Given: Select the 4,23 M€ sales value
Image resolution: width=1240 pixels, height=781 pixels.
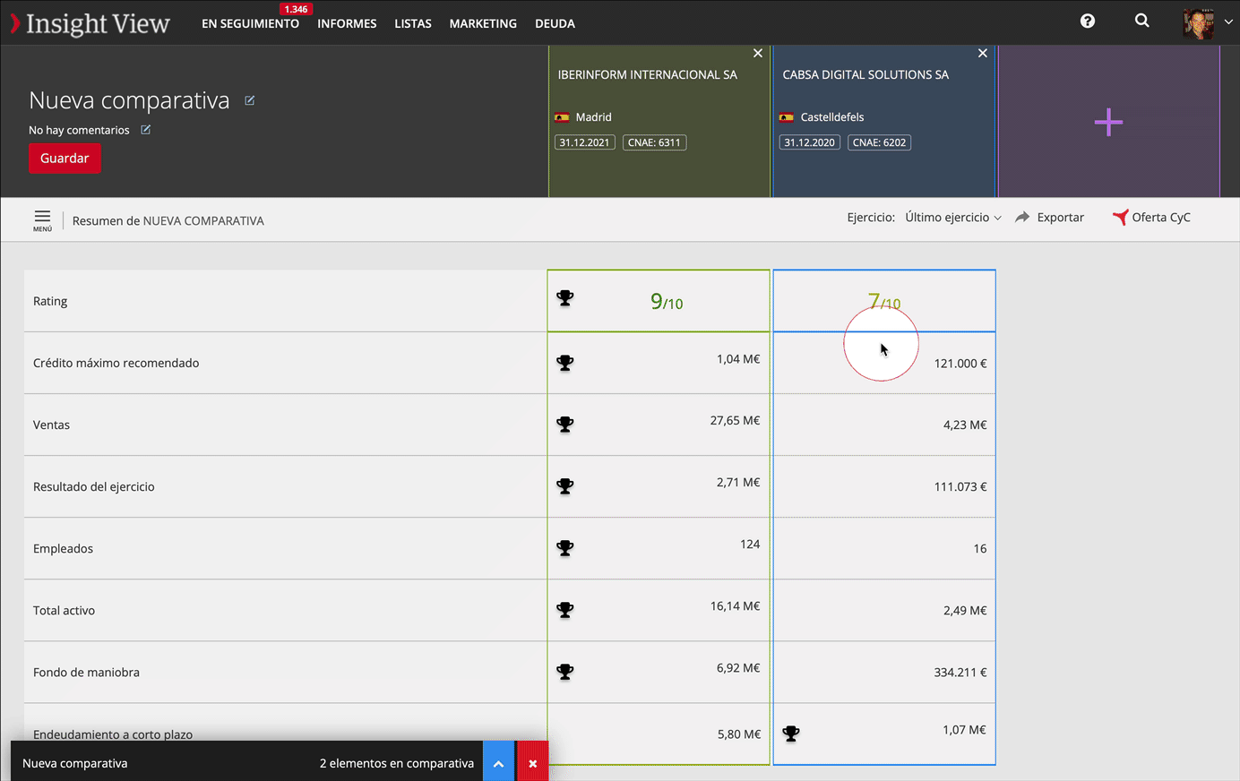Looking at the screenshot, I should (x=965, y=425).
